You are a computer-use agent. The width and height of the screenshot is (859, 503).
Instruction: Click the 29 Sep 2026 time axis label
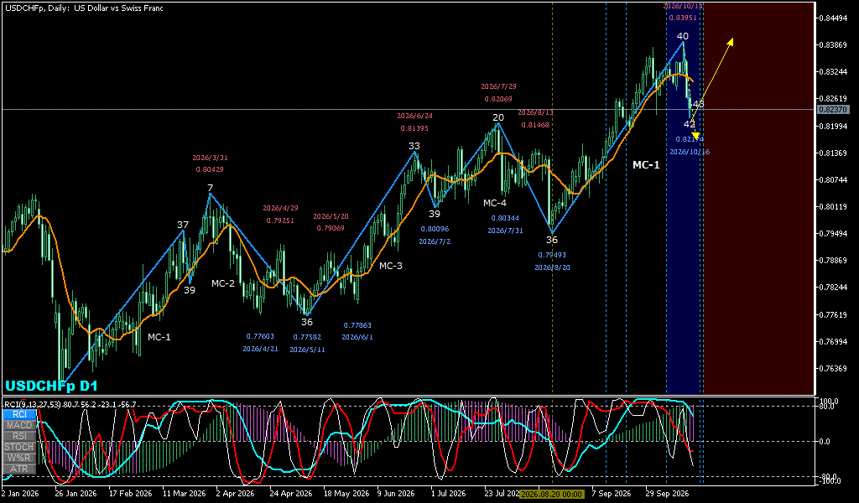click(667, 493)
